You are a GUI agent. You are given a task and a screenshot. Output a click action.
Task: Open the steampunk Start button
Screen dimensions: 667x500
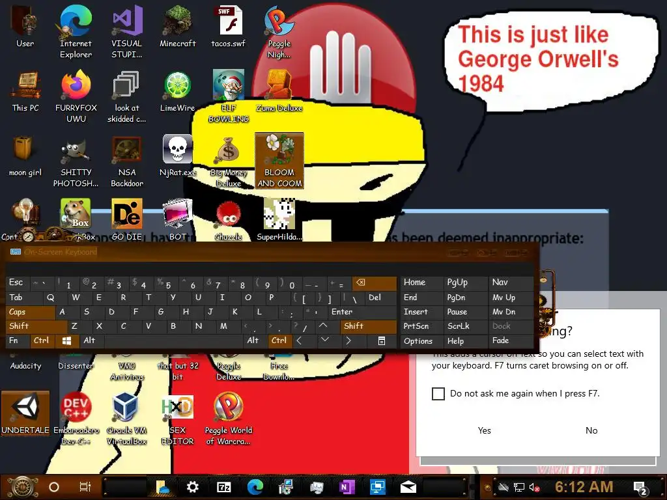pyautogui.click(x=22, y=487)
